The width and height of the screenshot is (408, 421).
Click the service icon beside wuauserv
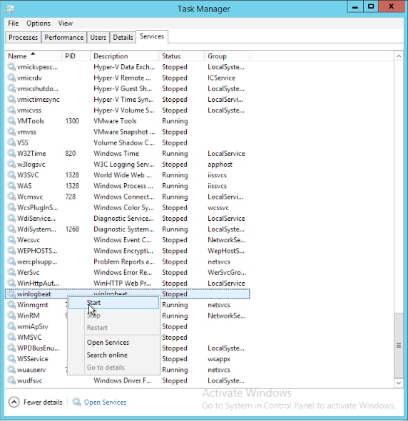pyautogui.click(x=11, y=370)
